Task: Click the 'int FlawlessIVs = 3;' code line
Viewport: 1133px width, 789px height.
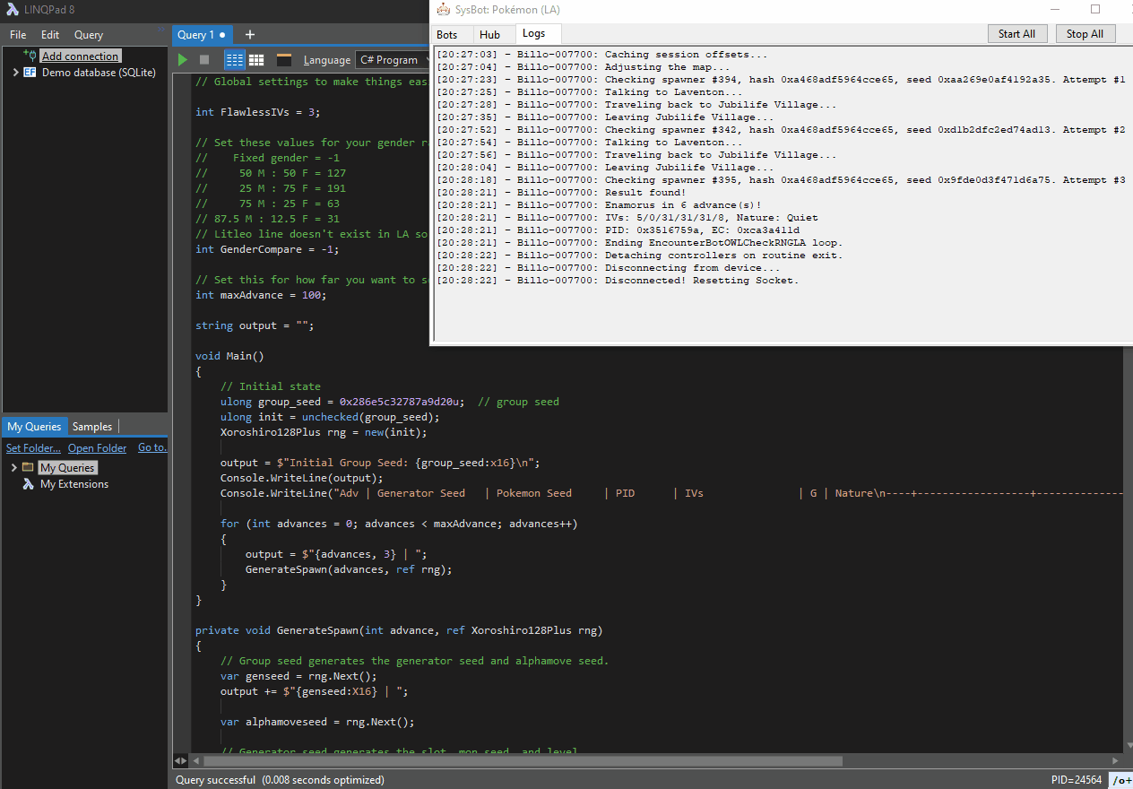Action: click(x=257, y=112)
